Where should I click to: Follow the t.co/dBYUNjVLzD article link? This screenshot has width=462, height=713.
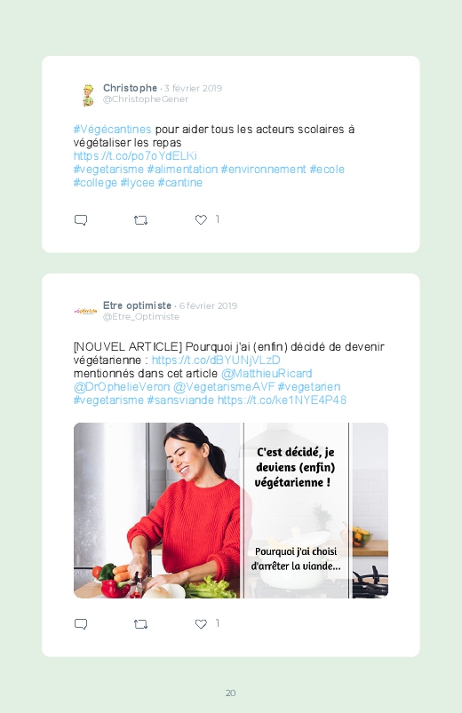click(216, 360)
